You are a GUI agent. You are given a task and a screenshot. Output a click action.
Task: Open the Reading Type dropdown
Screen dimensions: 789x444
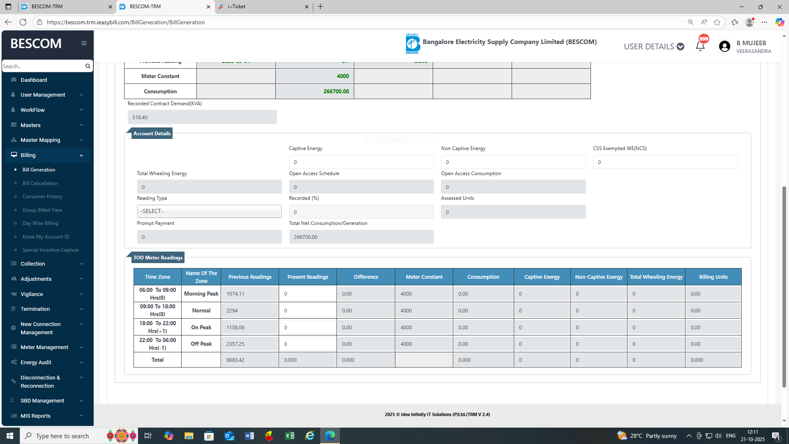pyautogui.click(x=209, y=211)
